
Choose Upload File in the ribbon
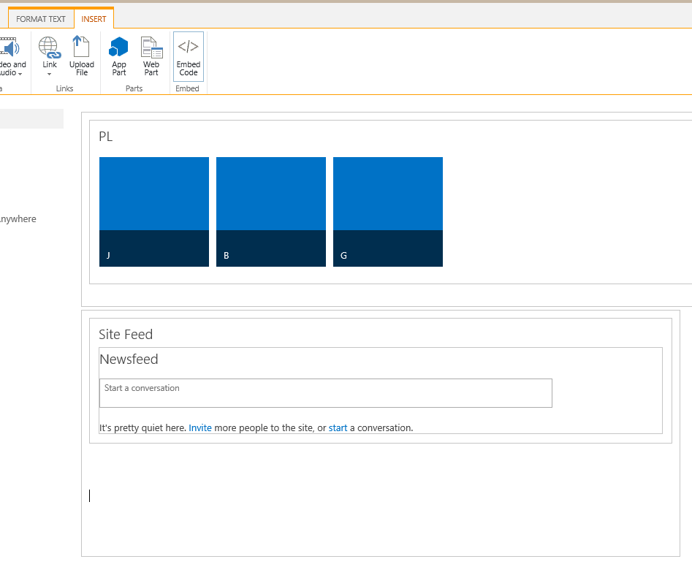click(82, 56)
